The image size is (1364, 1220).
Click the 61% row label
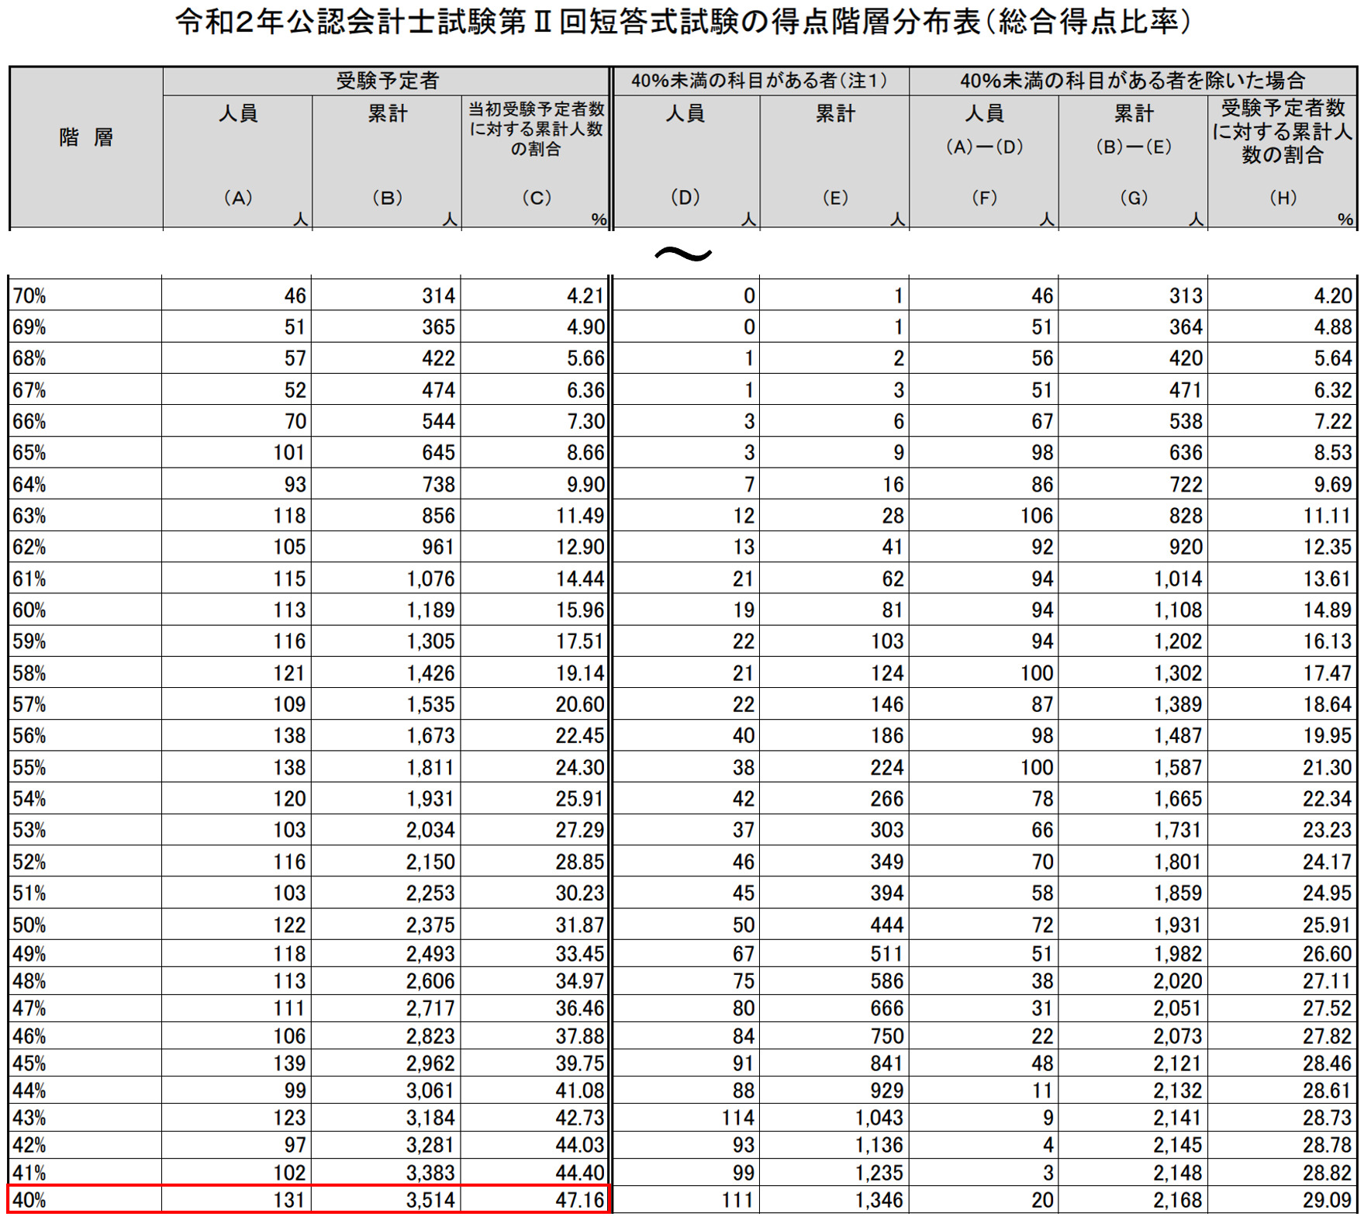click(x=29, y=579)
